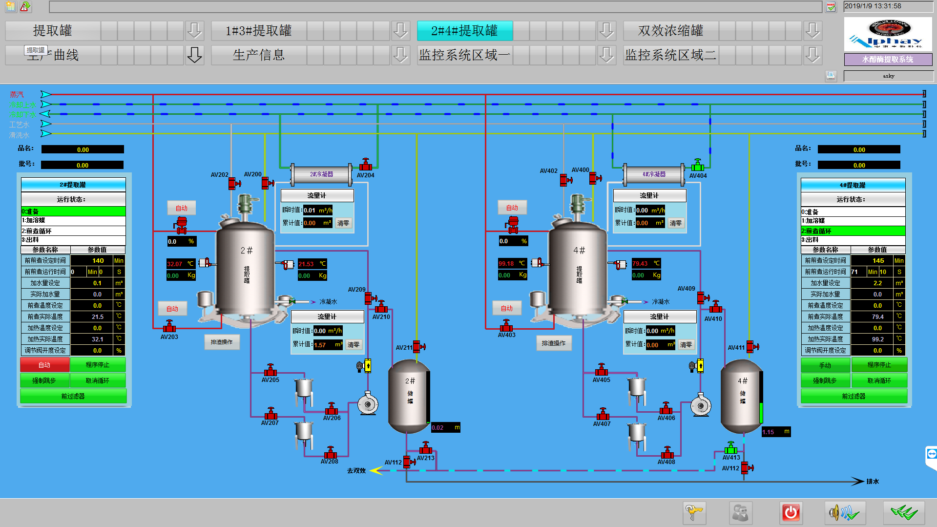
Task: Click the alarm acknowledge checklist icon beside the clock
Action: (x=831, y=6)
